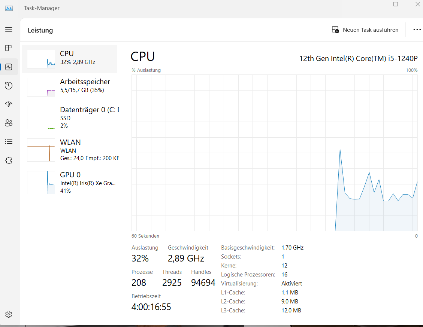
Task: Open the Users page icon
Action: coord(9,123)
